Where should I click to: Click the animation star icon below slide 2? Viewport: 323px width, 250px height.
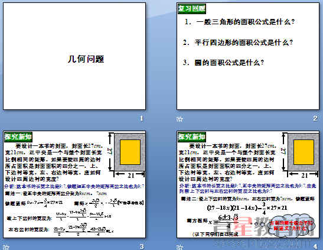180,119
